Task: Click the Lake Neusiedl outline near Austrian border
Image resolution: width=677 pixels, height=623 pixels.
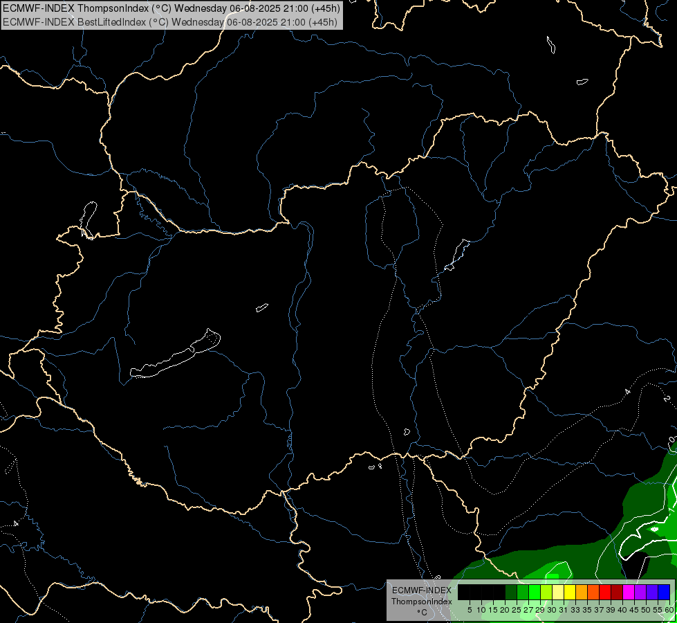Action: click(x=88, y=219)
